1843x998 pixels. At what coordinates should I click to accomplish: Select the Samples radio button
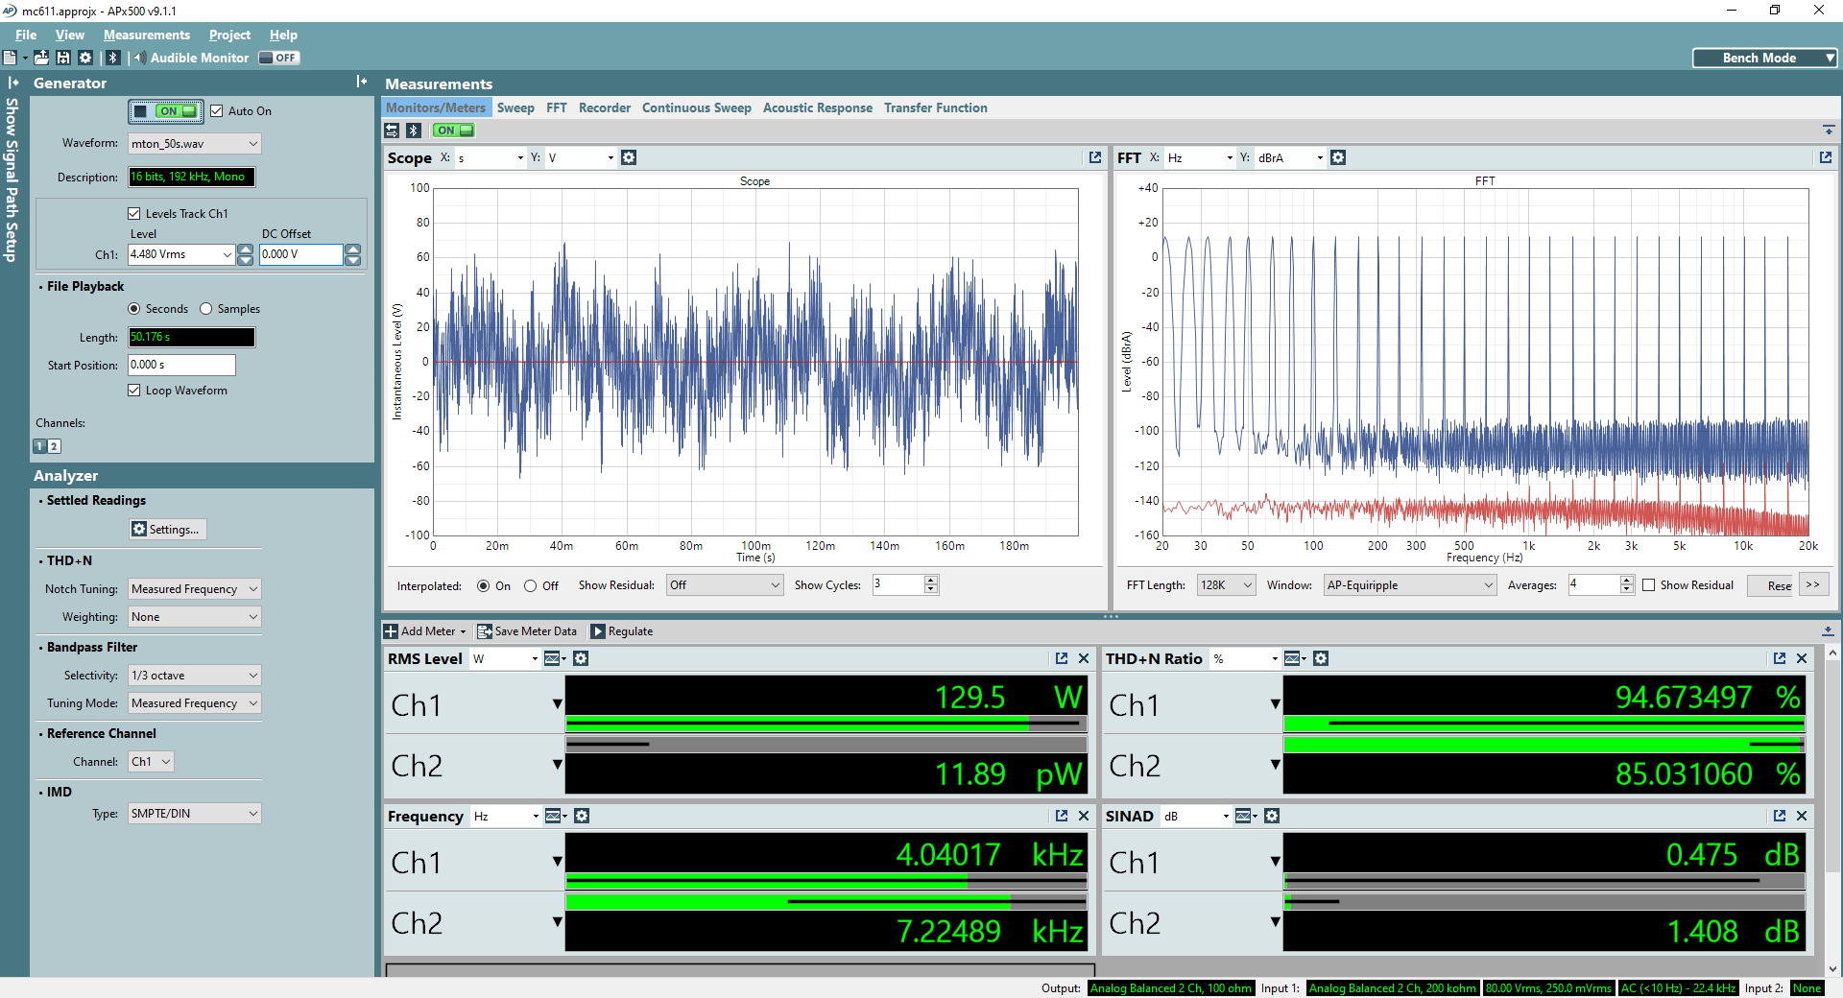click(205, 309)
